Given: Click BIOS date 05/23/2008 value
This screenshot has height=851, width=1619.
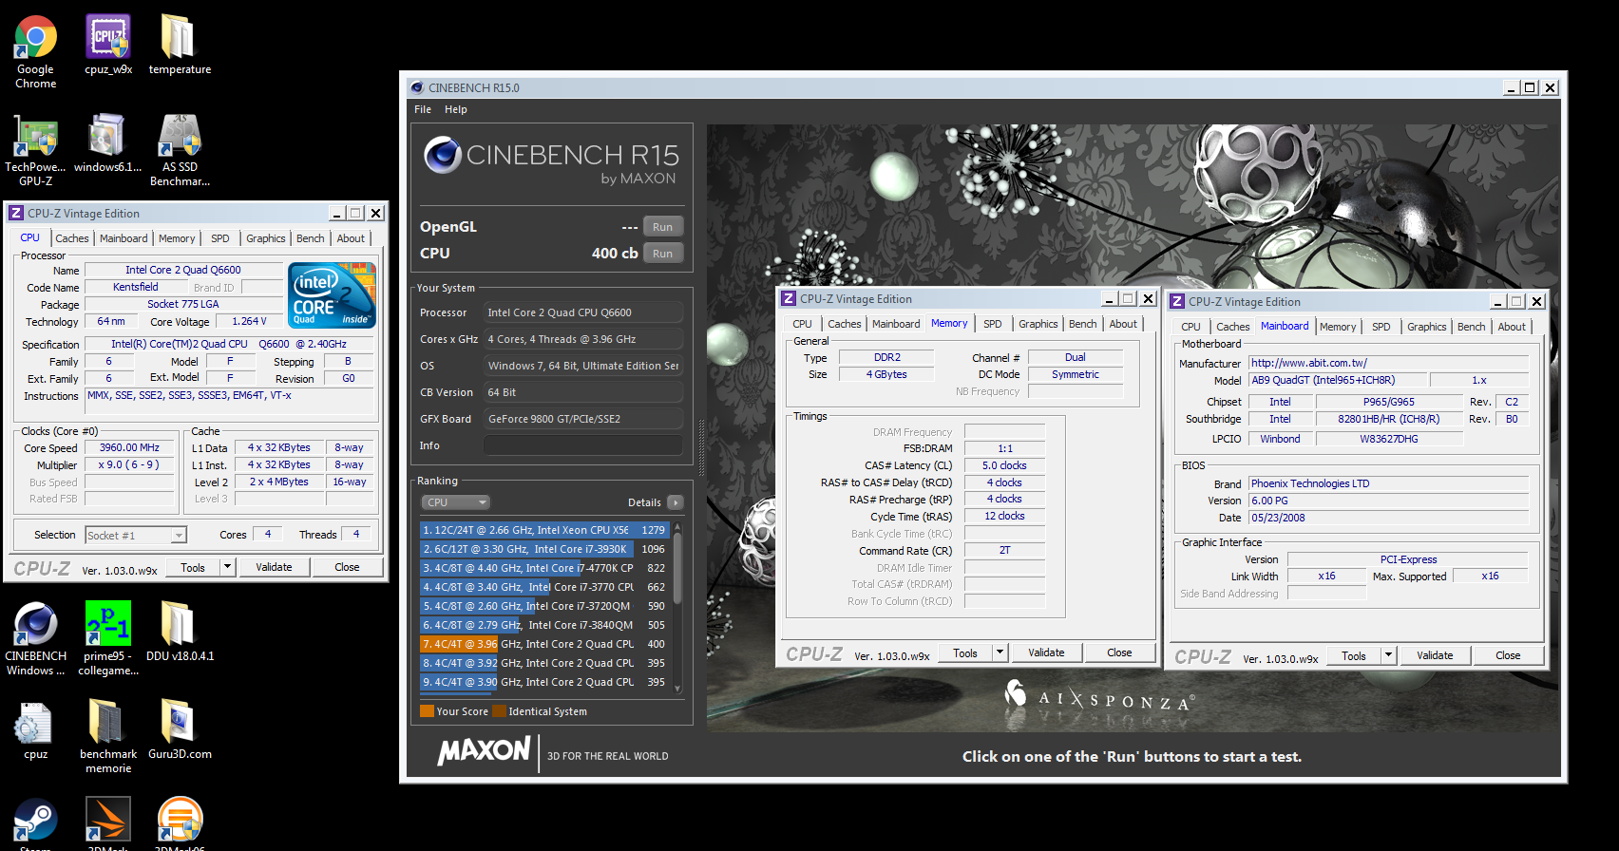Looking at the screenshot, I should tap(1388, 518).
